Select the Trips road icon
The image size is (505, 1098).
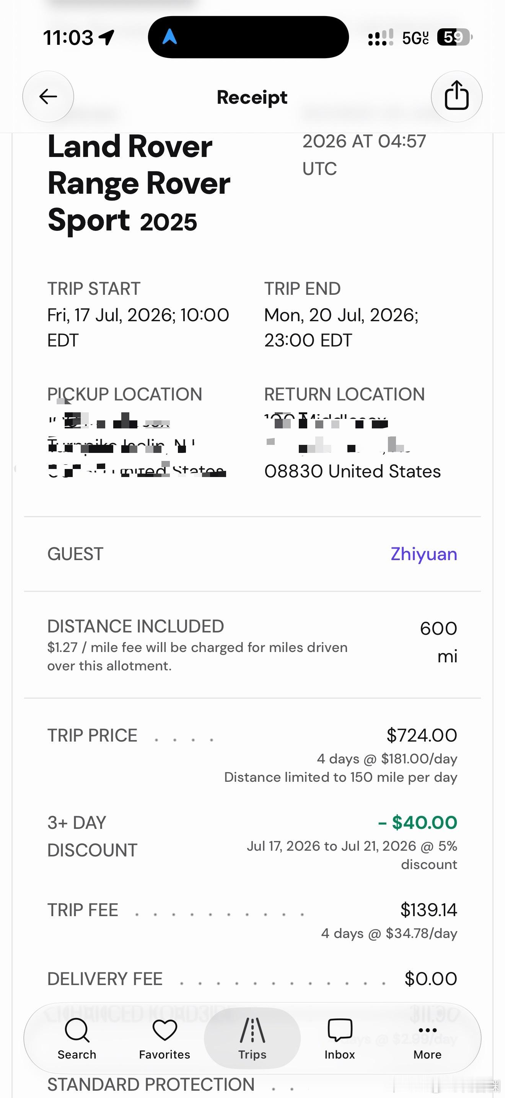click(x=252, y=1030)
